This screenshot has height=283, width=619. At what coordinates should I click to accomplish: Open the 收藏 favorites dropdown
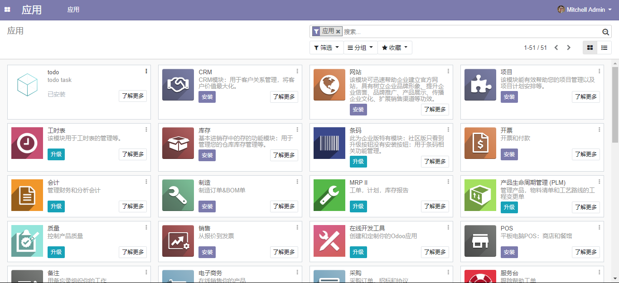click(395, 48)
